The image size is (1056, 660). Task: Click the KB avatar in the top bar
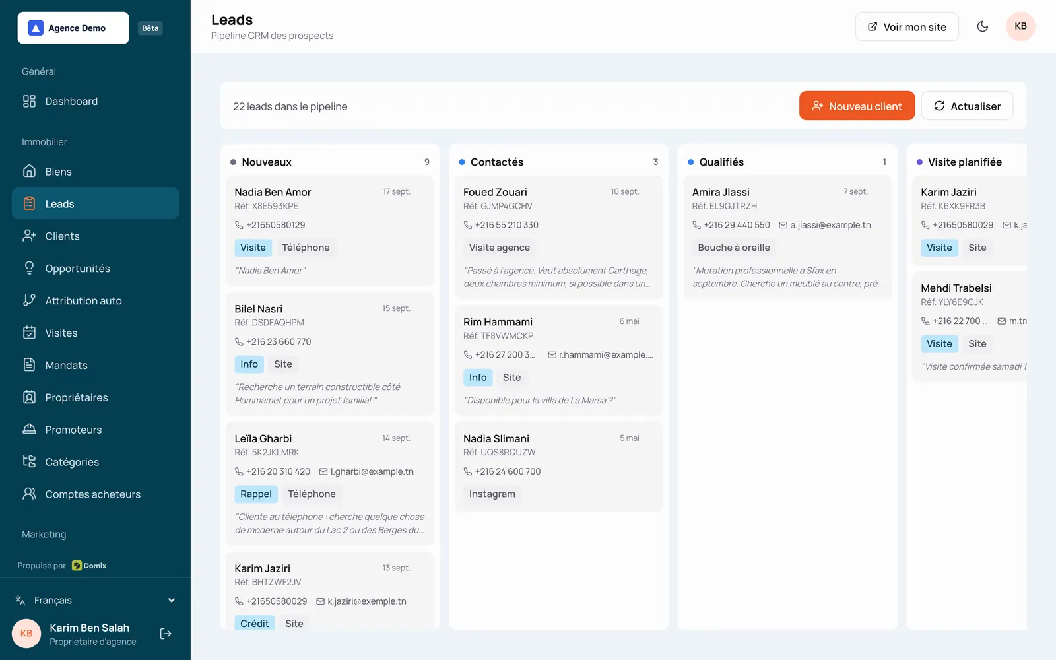click(x=1020, y=26)
